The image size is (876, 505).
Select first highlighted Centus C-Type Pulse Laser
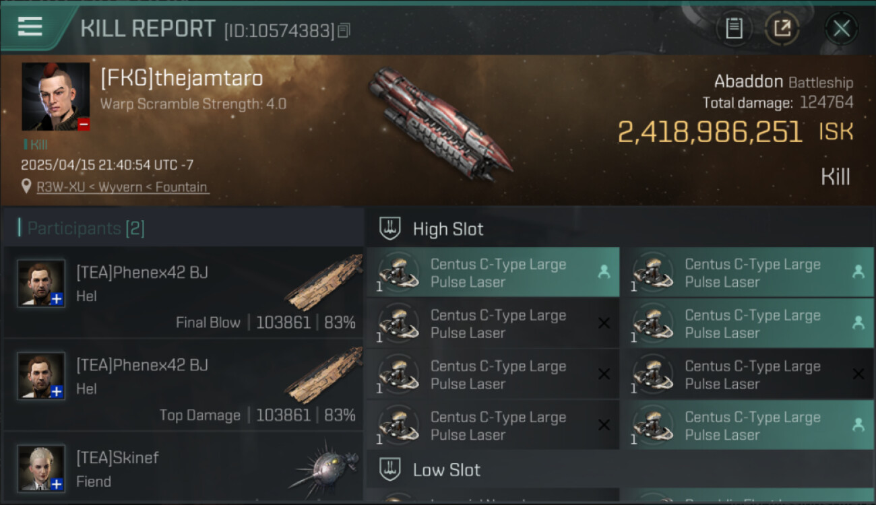click(x=493, y=273)
